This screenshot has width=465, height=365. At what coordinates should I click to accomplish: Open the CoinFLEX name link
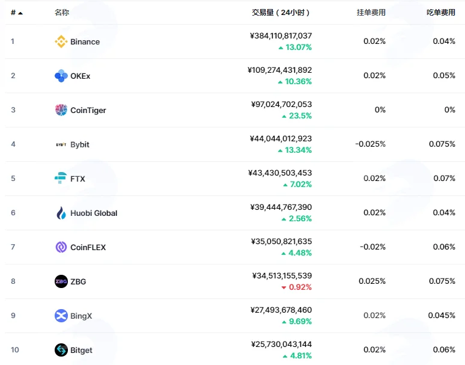tap(88, 247)
